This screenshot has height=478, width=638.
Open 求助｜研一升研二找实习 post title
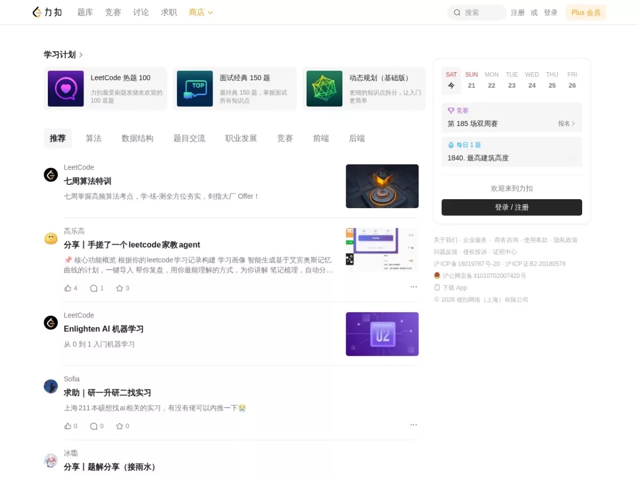tap(107, 392)
